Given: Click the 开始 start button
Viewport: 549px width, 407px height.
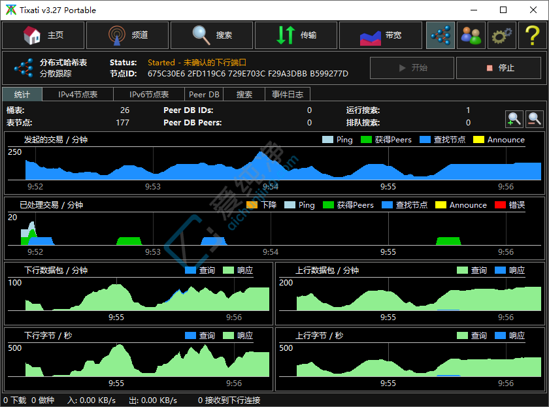Looking at the screenshot, I should point(412,68).
